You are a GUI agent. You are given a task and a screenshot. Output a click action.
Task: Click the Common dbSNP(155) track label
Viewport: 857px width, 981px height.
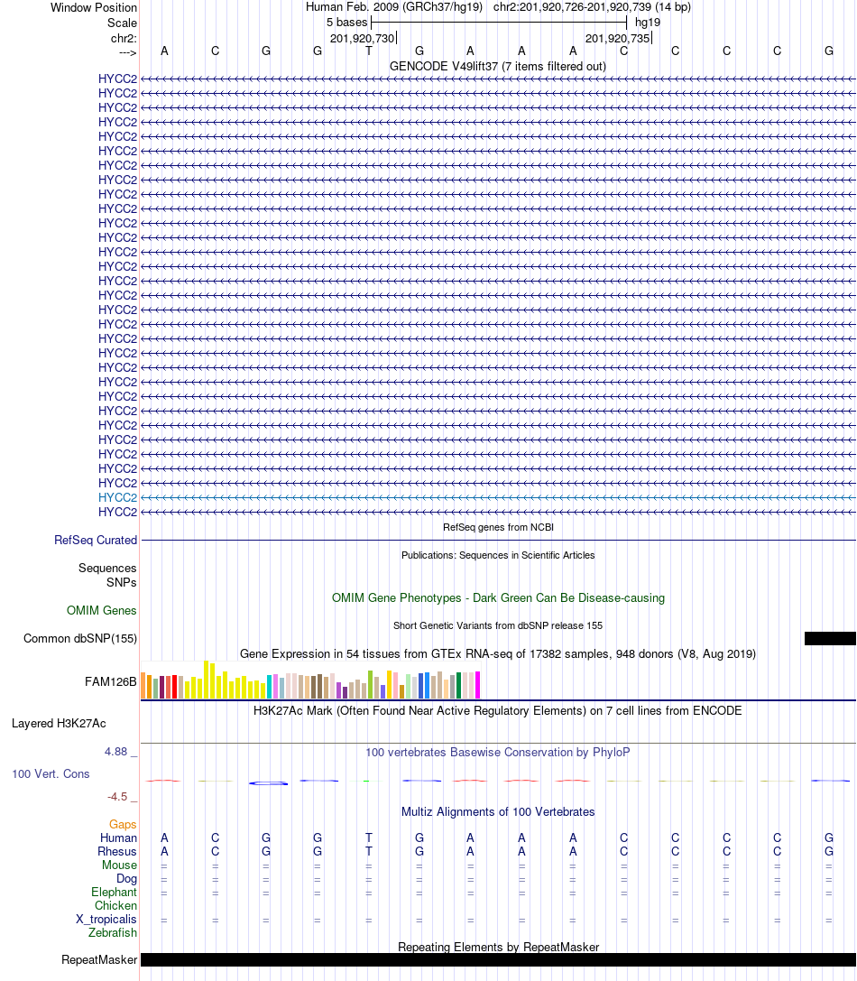(80, 638)
